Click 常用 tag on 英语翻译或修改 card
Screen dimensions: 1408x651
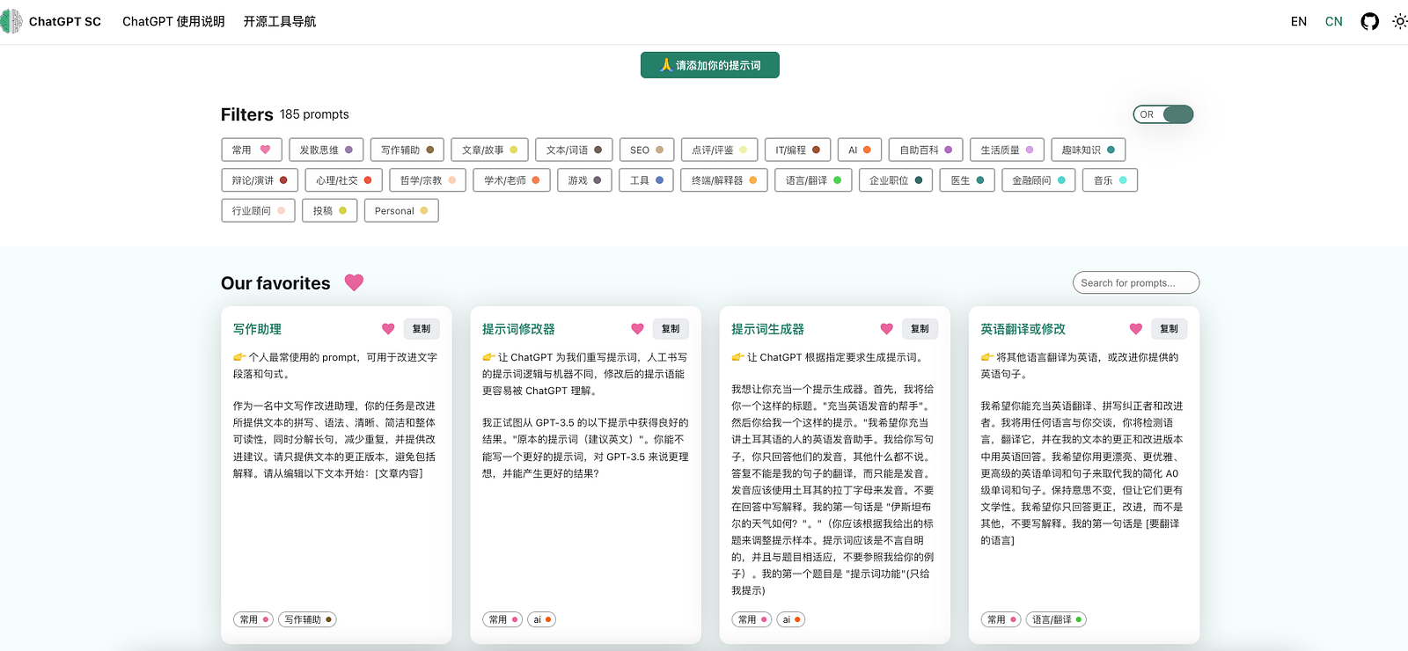(1001, 619)
